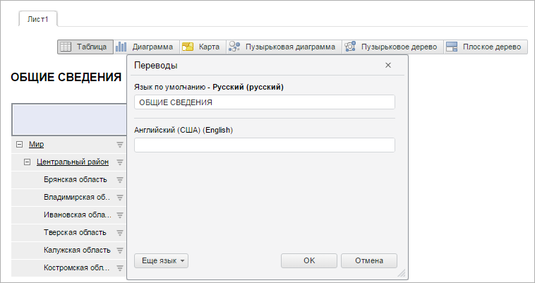Click filter icon beside Брянская область
Image resolution: width=535 pixels, height=283 pixels.
(x=120, y=180)
